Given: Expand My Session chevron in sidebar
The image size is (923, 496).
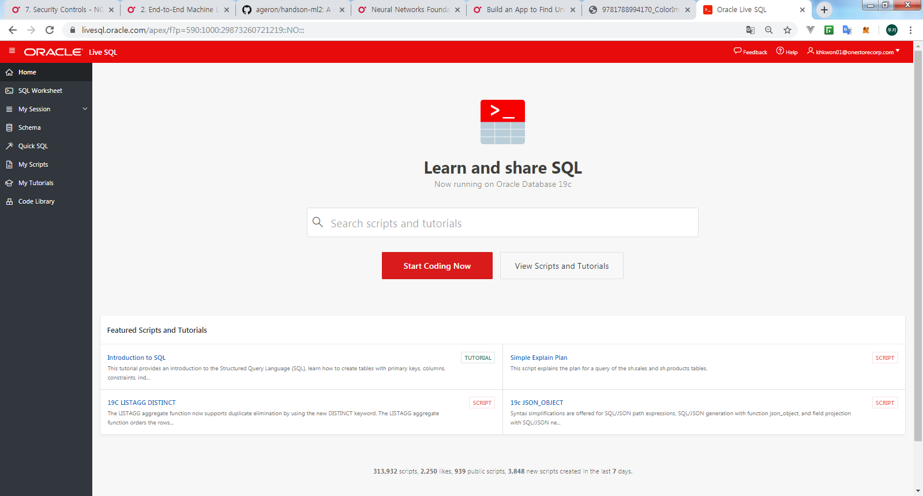Looking at the screenshot, I should click(x=85, y=108).
